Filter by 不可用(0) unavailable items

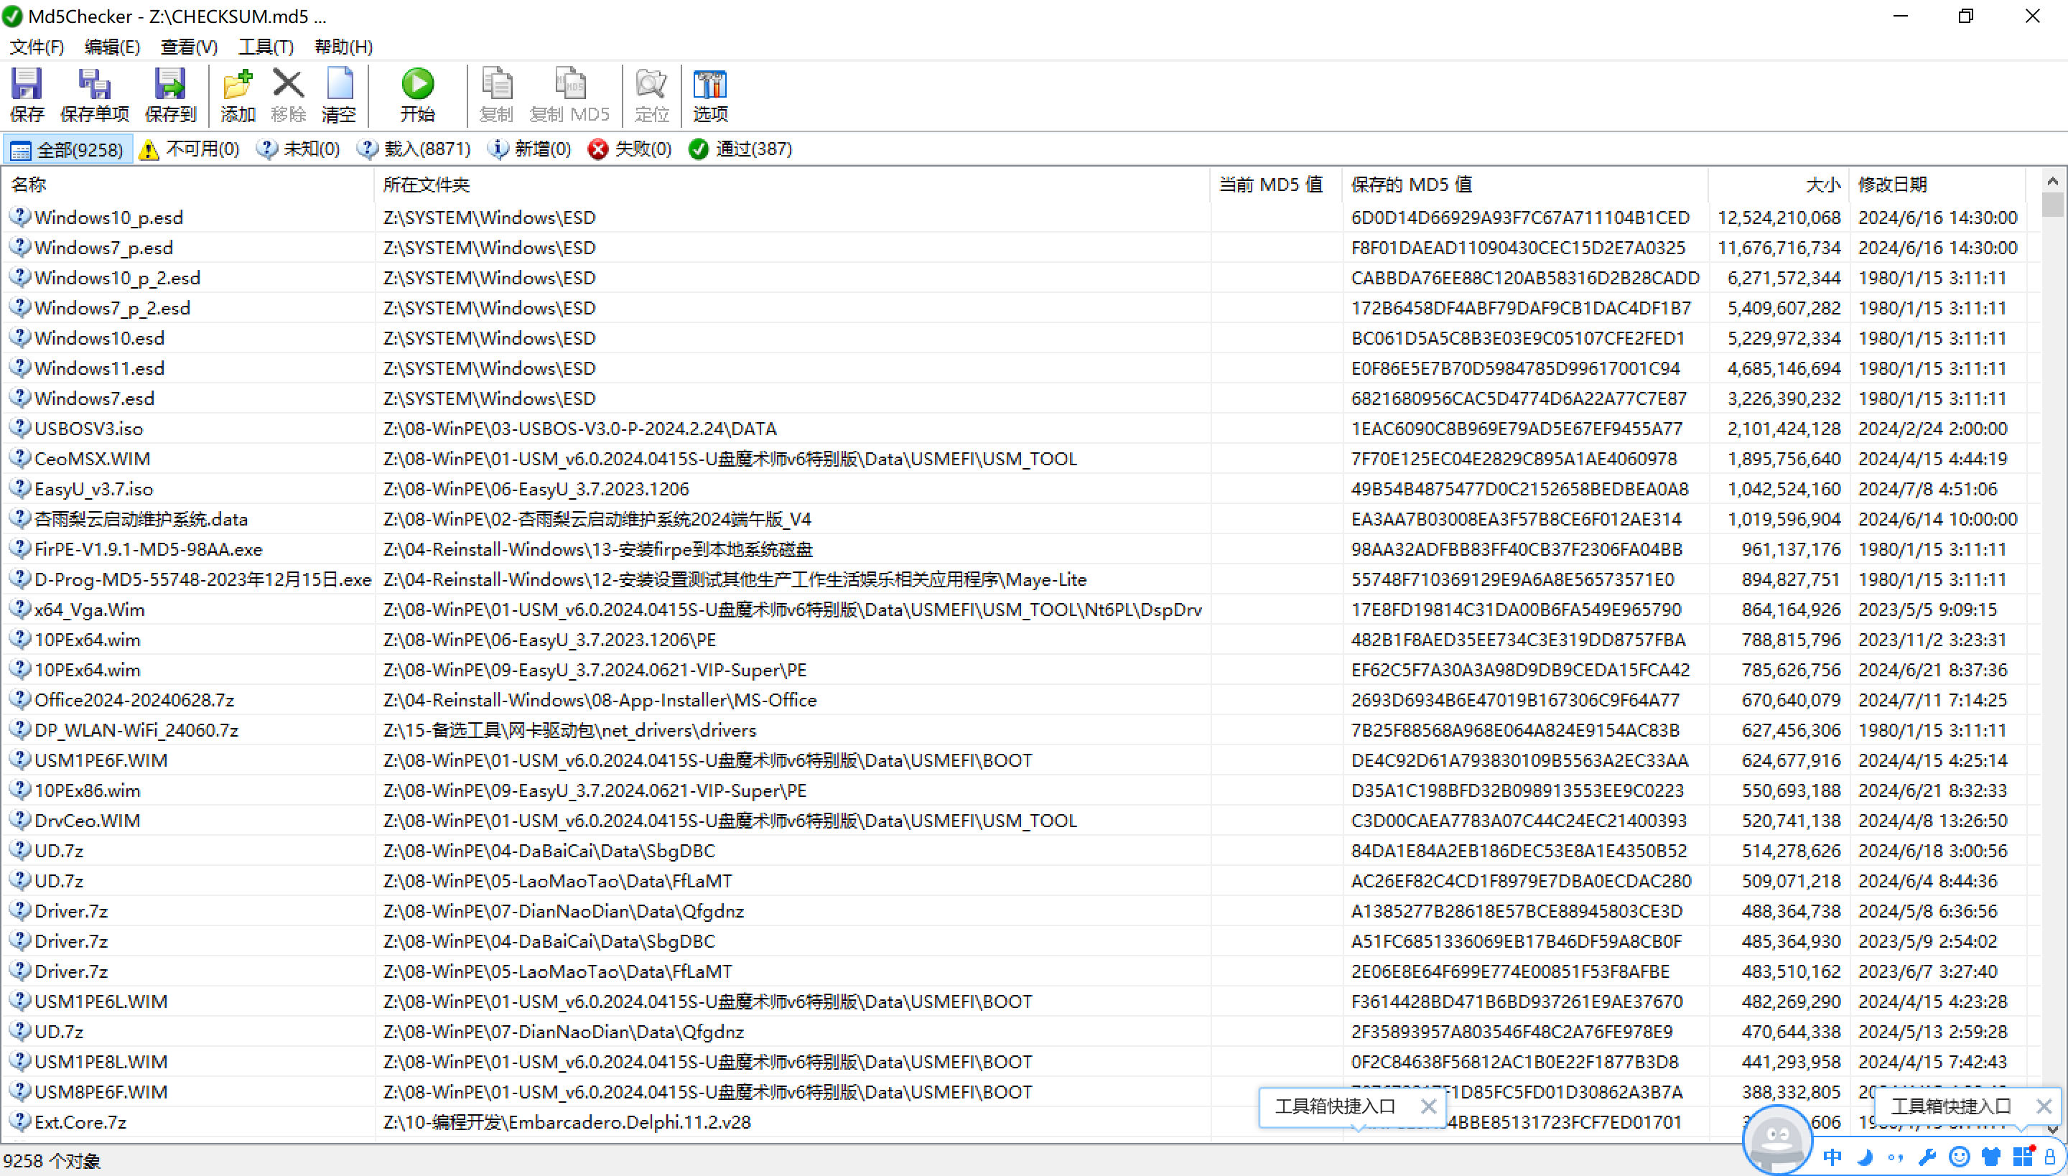[x=190, y=149]
